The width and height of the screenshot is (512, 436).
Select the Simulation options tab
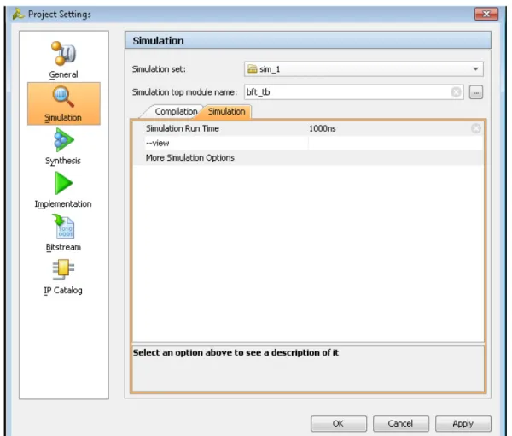pos(226,111)
